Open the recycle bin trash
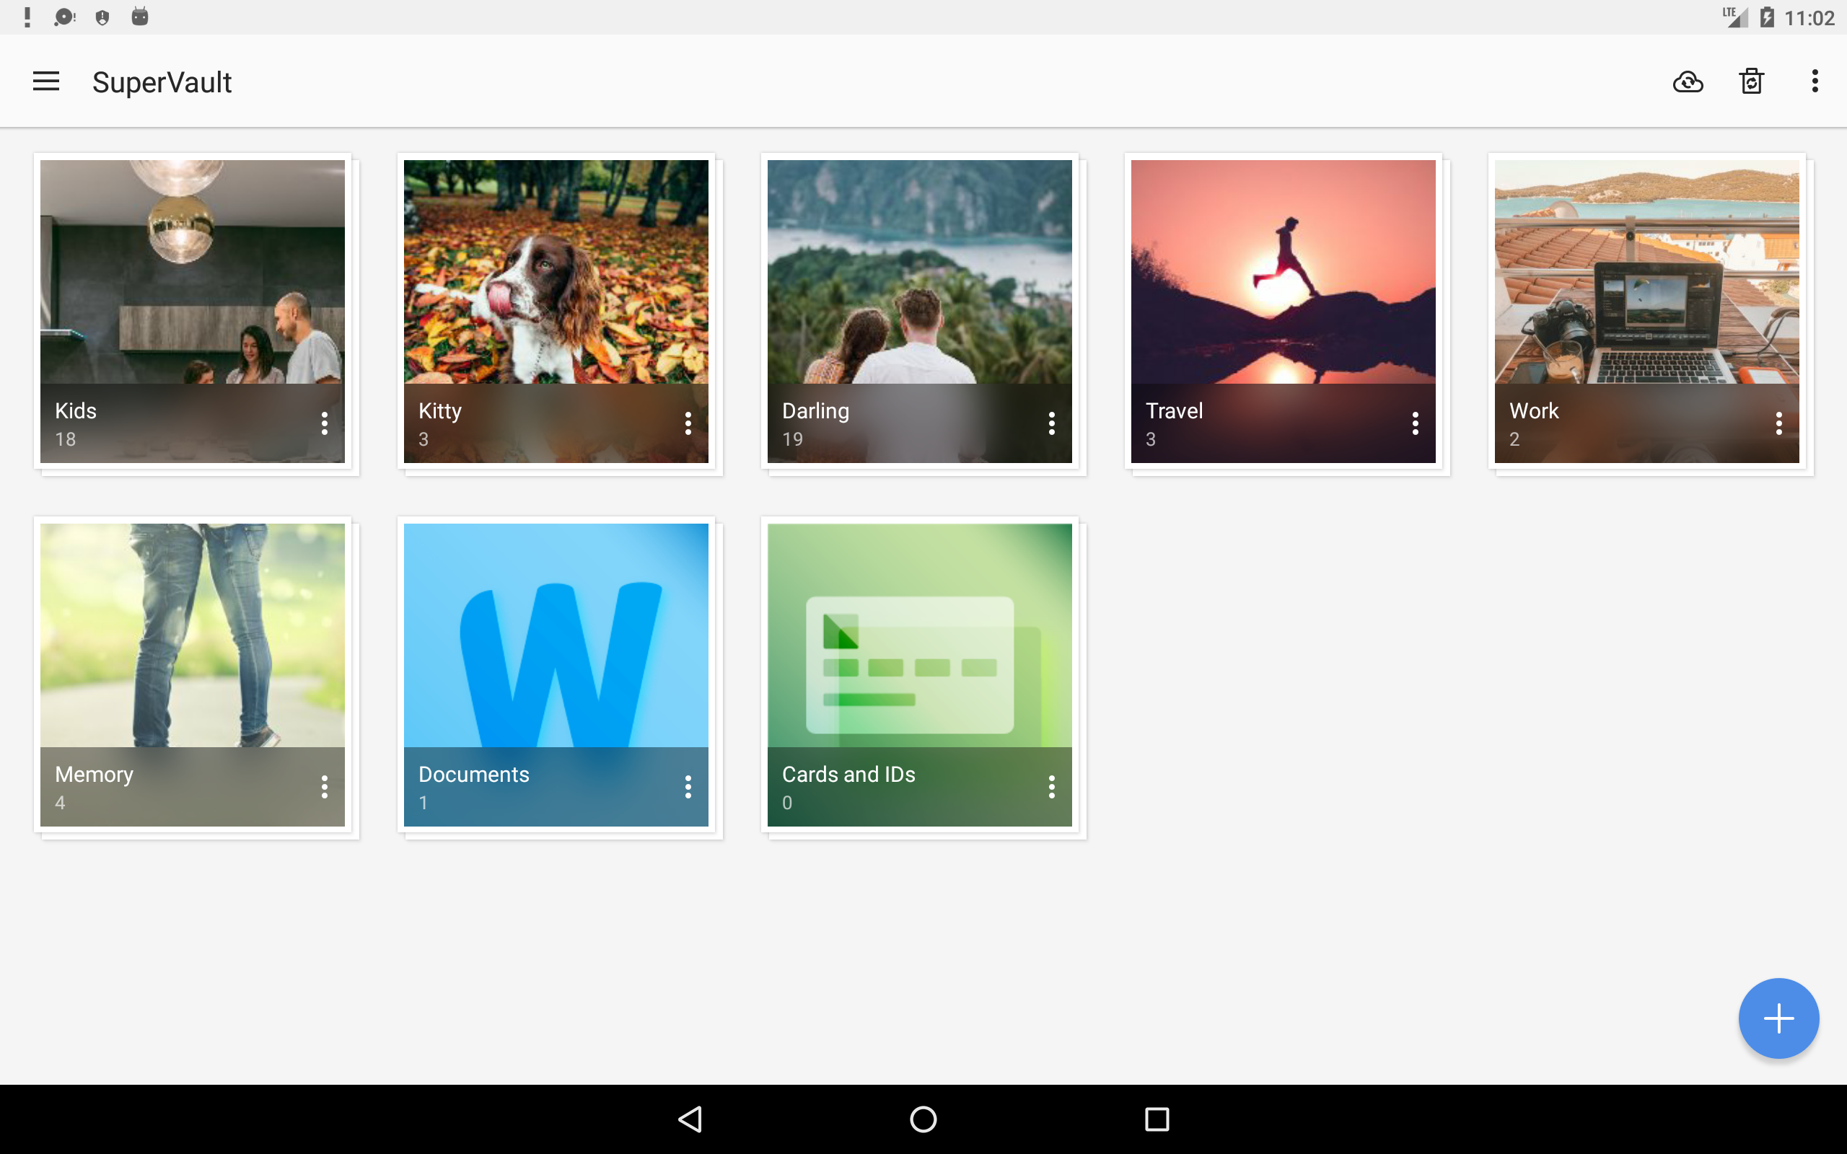The image size is (1847, 1154). 1751,81
